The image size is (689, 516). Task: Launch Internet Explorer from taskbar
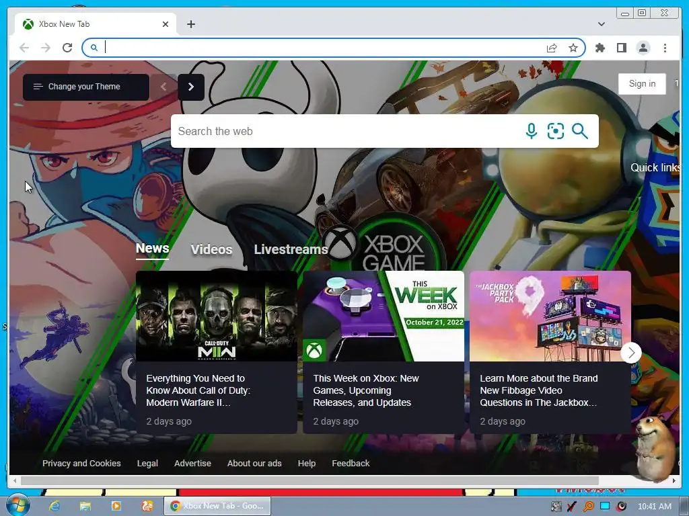55,506
